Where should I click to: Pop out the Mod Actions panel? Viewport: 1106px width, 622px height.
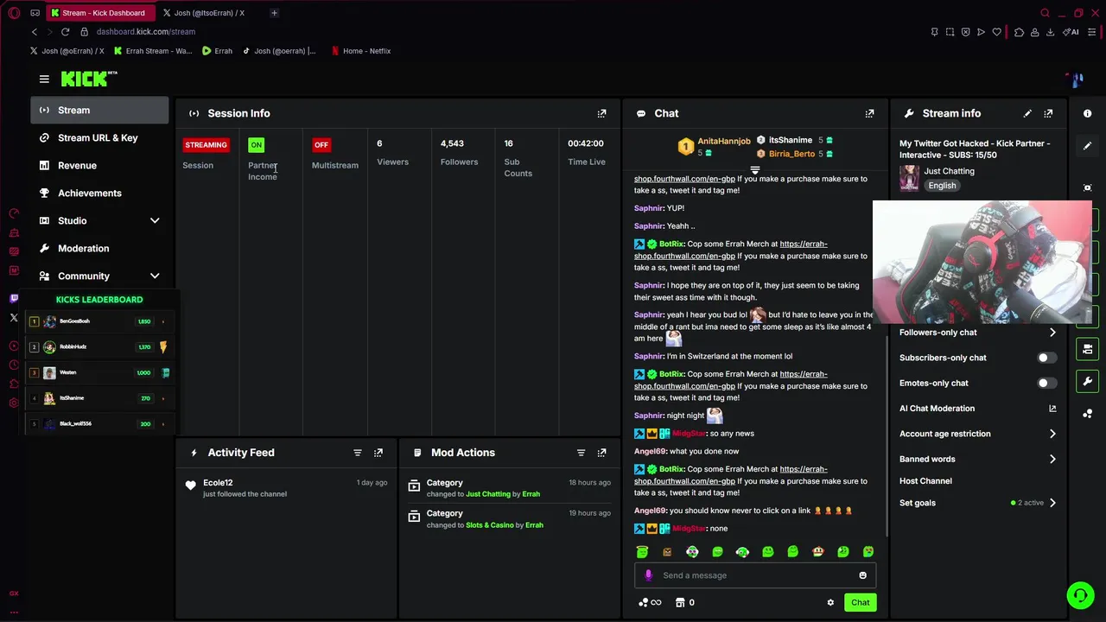point(602,453)
